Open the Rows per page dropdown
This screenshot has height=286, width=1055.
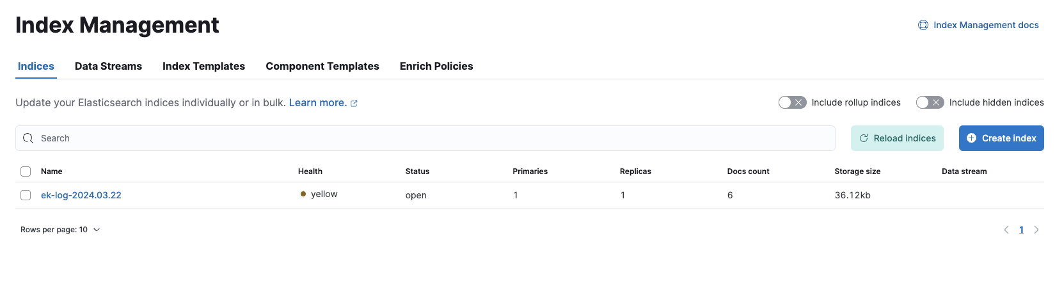(60, 230)
